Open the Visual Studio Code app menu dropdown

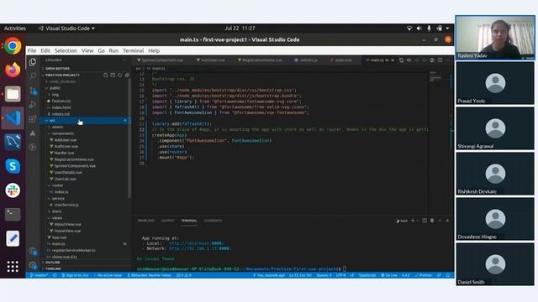[67, 29]
